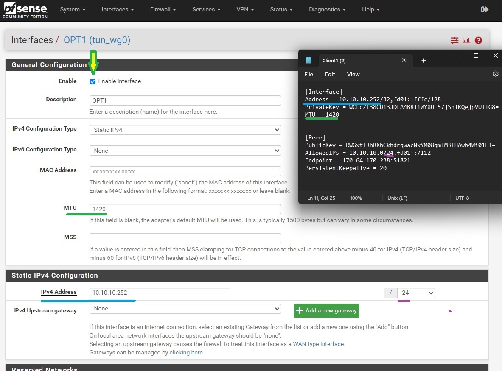Image resolution: width=502 pixels, height=371 pixels.
Task: Toggle the Enable interface checkbox
Action: [93, 81]
